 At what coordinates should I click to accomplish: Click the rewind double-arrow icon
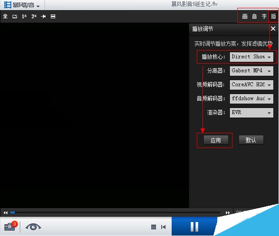[x=6, y=212]
